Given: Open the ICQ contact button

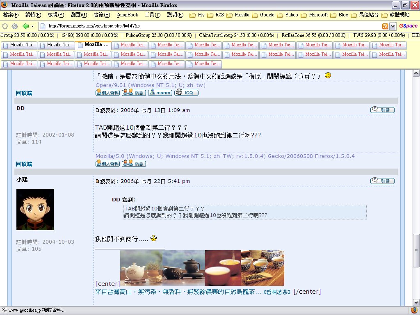Looking at the screenshot, I should coord(186,93).
